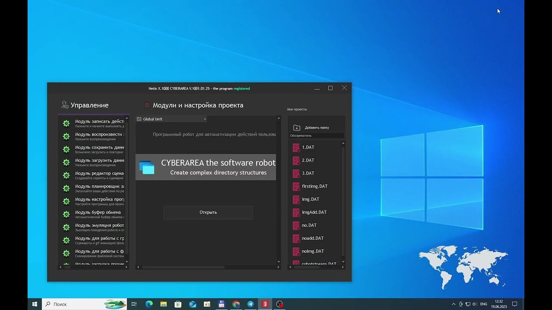Click the gear icon for Модуль буфер обмена
This screenshot has width=552, height=310.
[x=66, y=214]
